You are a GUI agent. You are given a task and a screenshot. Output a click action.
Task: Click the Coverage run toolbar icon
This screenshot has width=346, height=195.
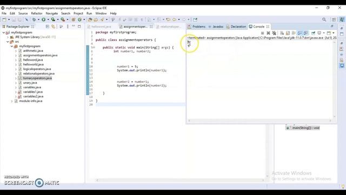[x=53, y=19]
